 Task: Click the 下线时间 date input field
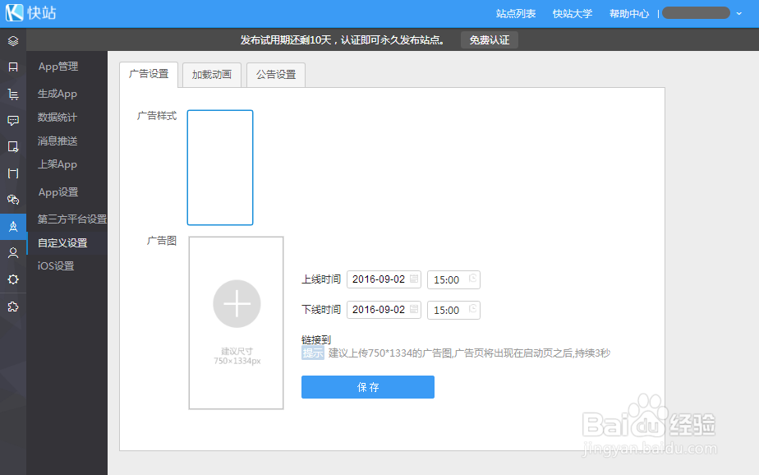coord(384,309)
